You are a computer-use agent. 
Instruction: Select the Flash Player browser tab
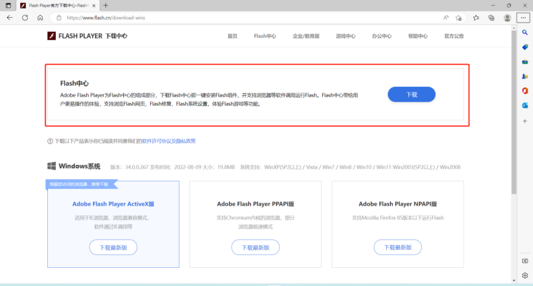(58, 5)
